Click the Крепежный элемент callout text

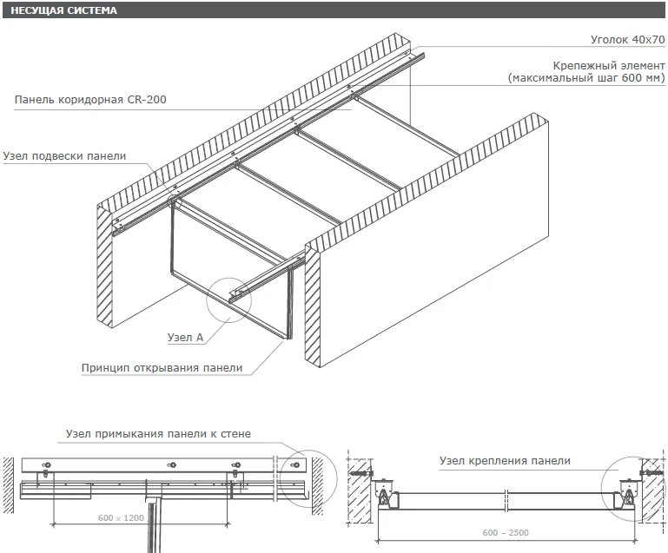click(608, 66)
